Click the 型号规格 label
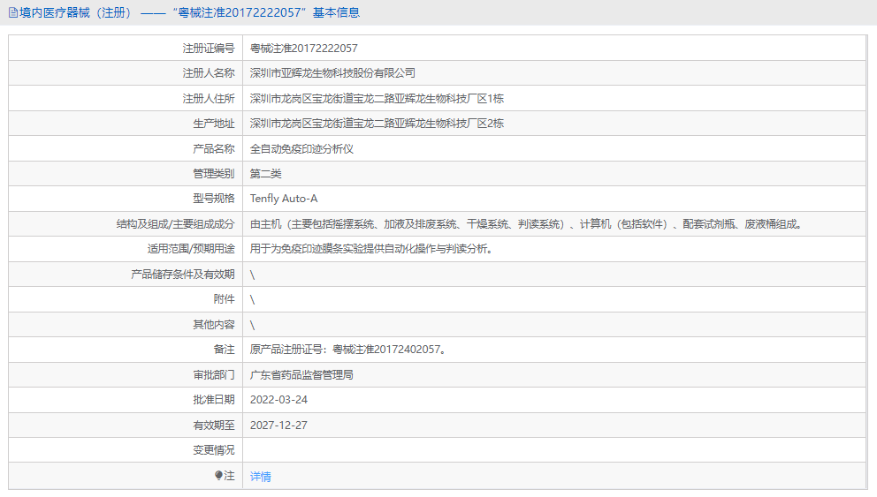This screenshot has height=497, width=877. (214, 199)
